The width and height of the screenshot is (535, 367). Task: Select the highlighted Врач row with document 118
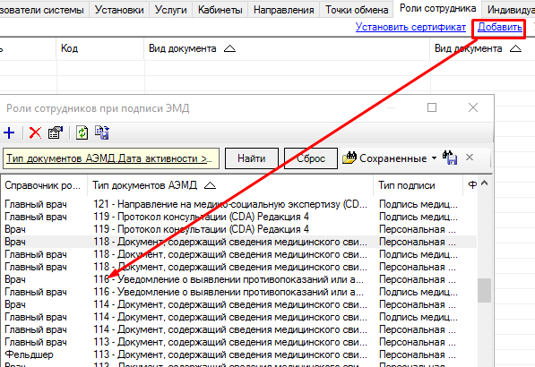[239, 242]
